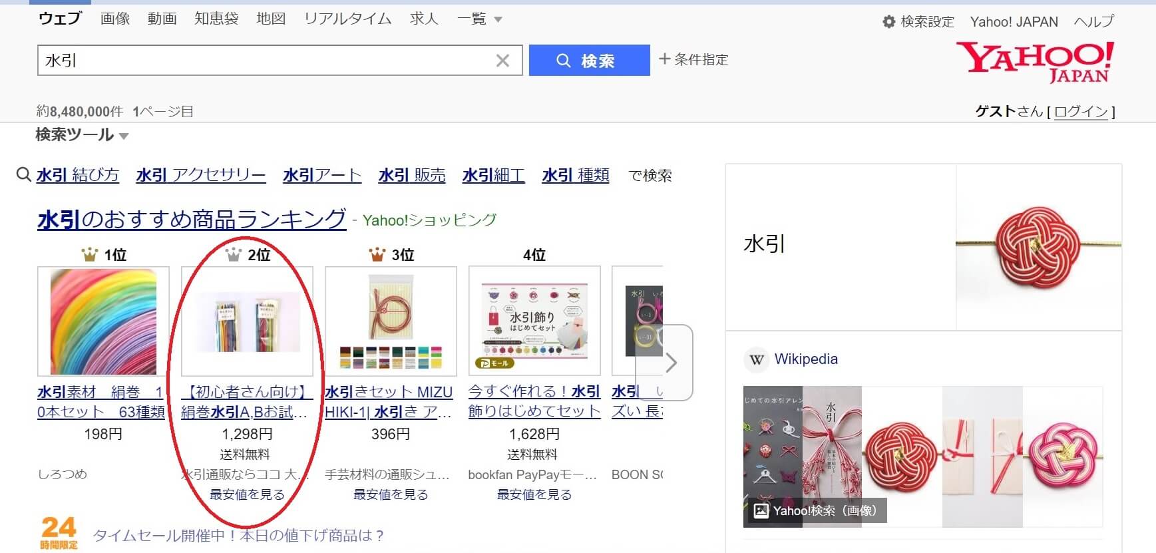Click the 198円 price text
Viewport: 1156px width, 553px height.
pos(103,434)
